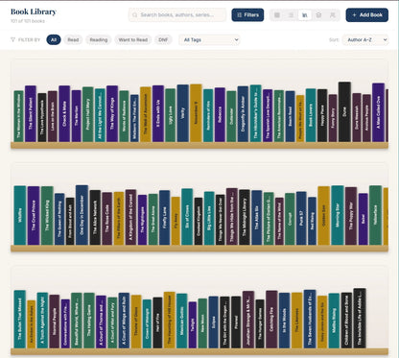Select It Ends with Us book
The width and height of the screenshot is (399, 358).
click(x=158, y=113)
